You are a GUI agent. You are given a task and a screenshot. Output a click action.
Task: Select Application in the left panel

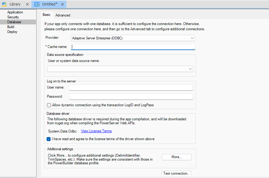coord(15,12)
